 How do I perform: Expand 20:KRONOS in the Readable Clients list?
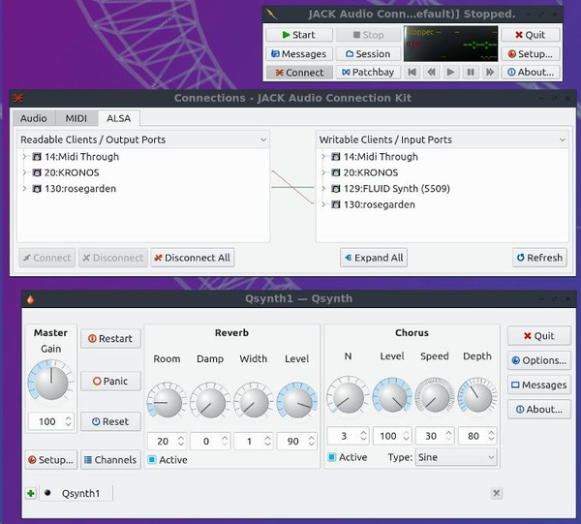click(x=24, y=172)
